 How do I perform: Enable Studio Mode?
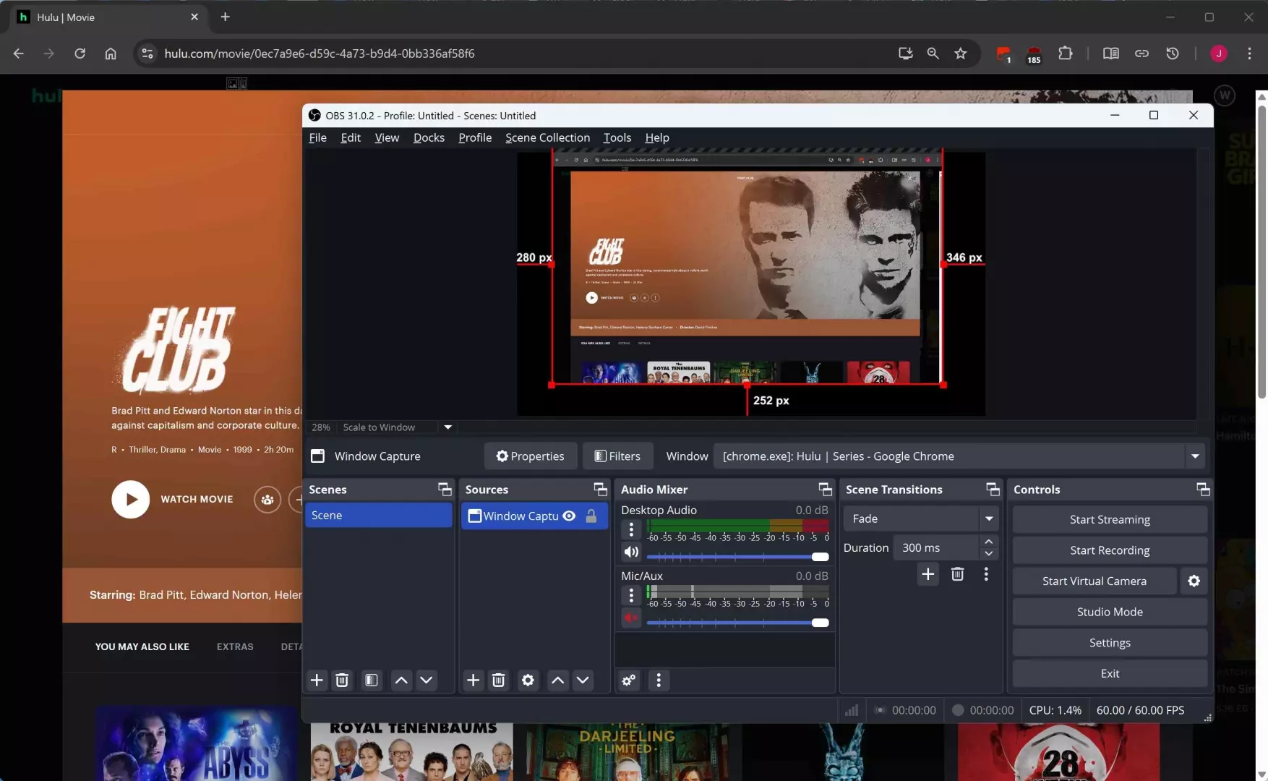[1110, 612]
